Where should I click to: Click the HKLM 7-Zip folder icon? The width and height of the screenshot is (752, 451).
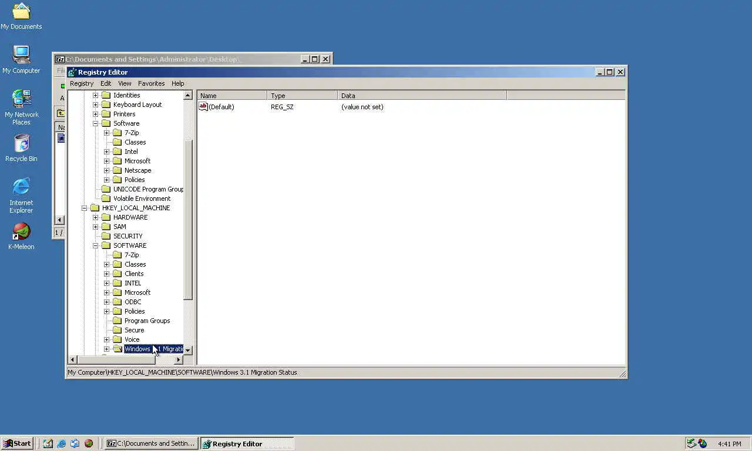[x=117, y=255]
